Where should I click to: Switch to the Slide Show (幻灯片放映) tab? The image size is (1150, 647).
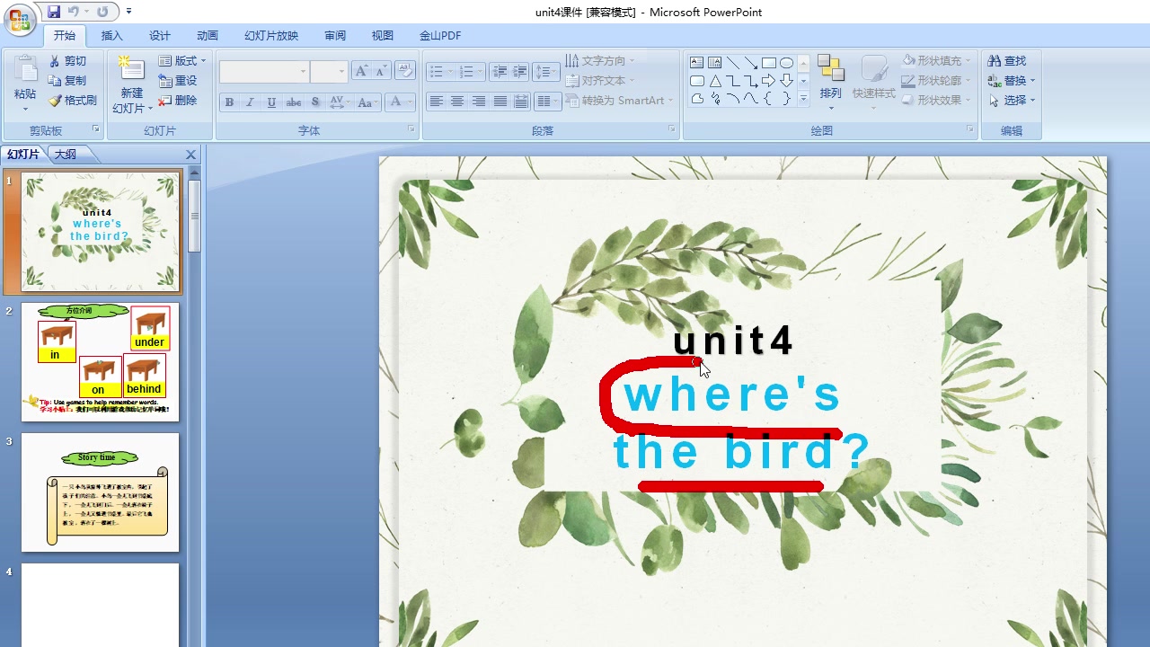coord(271,36)
